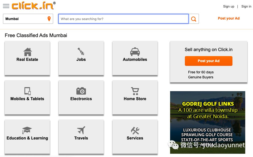Click the Jobs necktie icon
253x157 pixels.
81,52
